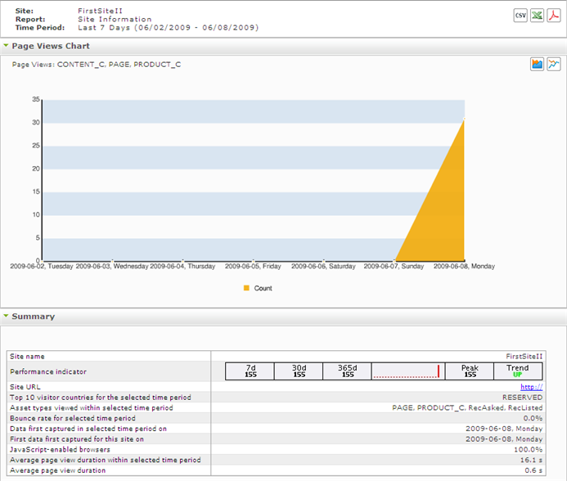
Task: Click the '16.1 s' duration value
Action: [x=531, y=460]
